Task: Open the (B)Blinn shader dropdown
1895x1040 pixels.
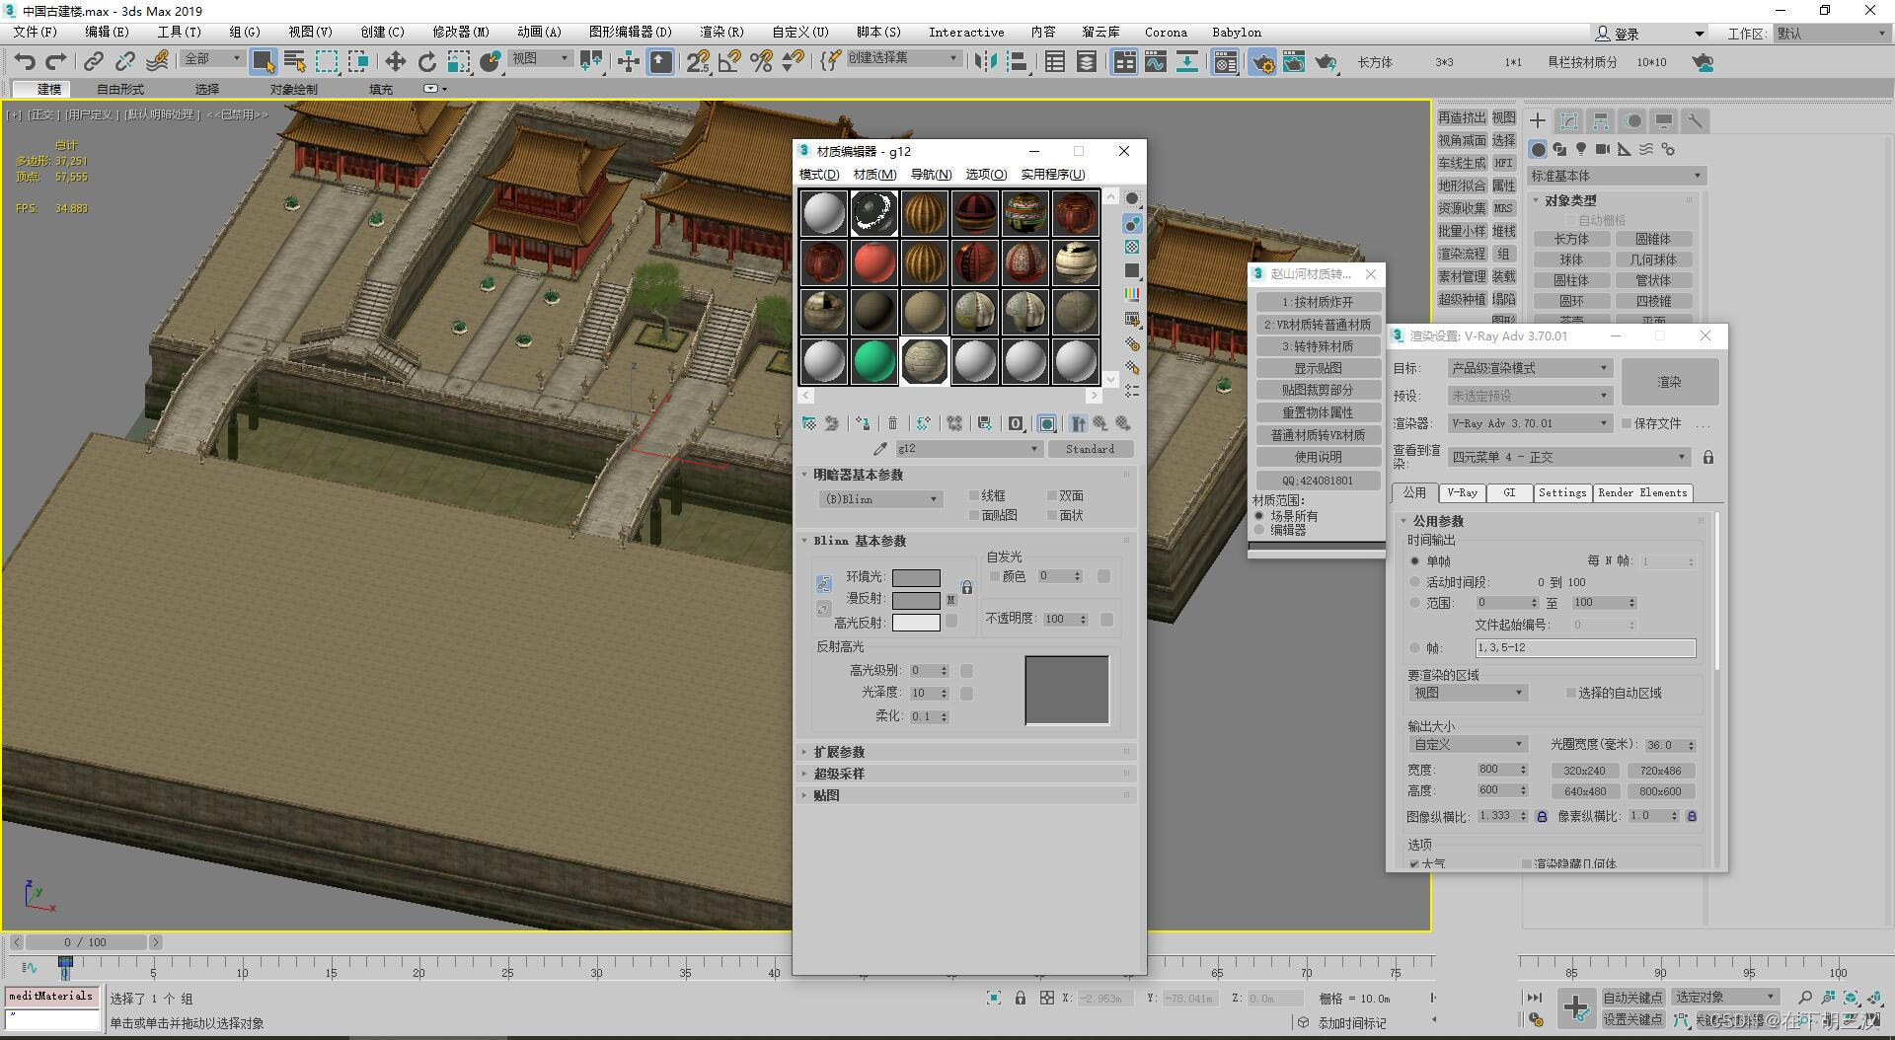Action: pos(879,498)
